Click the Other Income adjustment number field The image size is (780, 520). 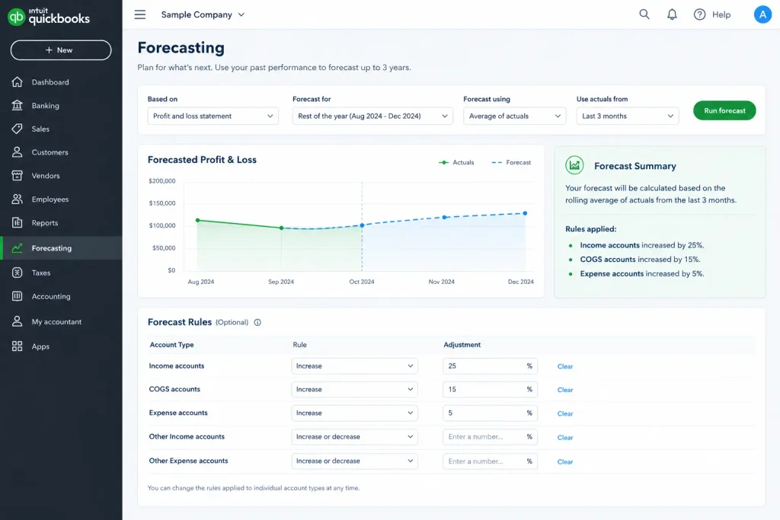[490, 437]
